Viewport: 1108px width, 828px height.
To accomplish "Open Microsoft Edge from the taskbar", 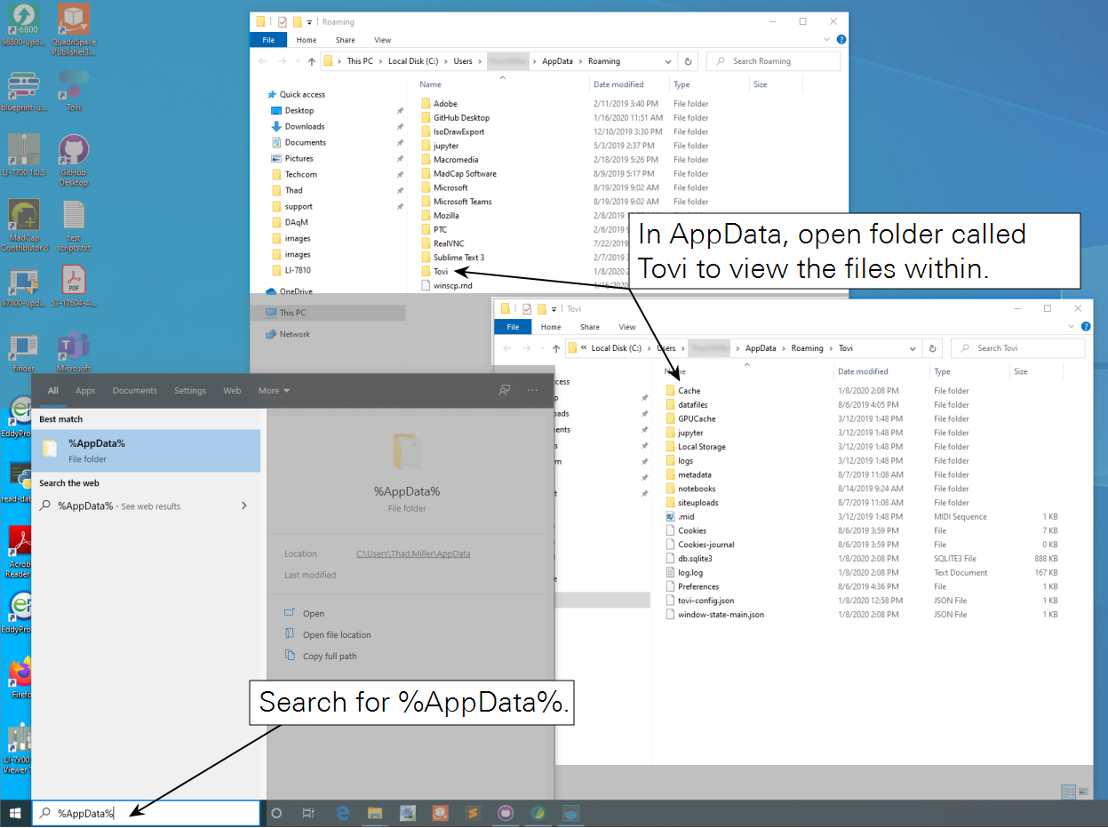I will click(342, 813).
